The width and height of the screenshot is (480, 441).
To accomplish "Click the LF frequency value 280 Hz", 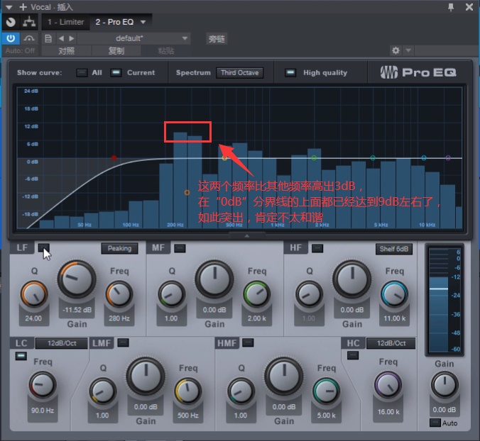I will (x=119, y=318).
